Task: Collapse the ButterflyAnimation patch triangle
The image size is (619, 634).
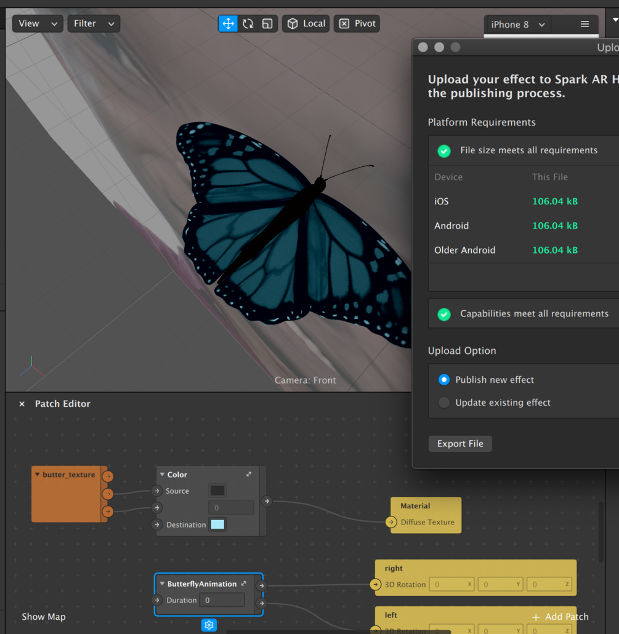Action: (x=162, y=584)
